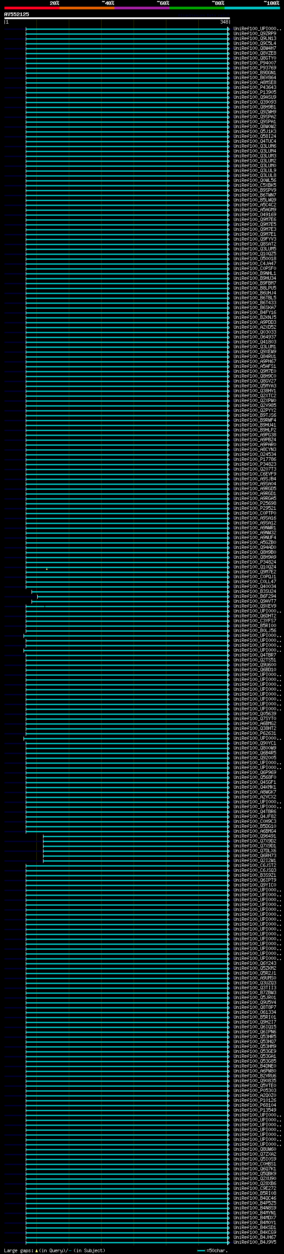284x1254 pixels.
Task: Click the =50char scale legend bar
Action: pyautogui.click(x=201, y=1250)
